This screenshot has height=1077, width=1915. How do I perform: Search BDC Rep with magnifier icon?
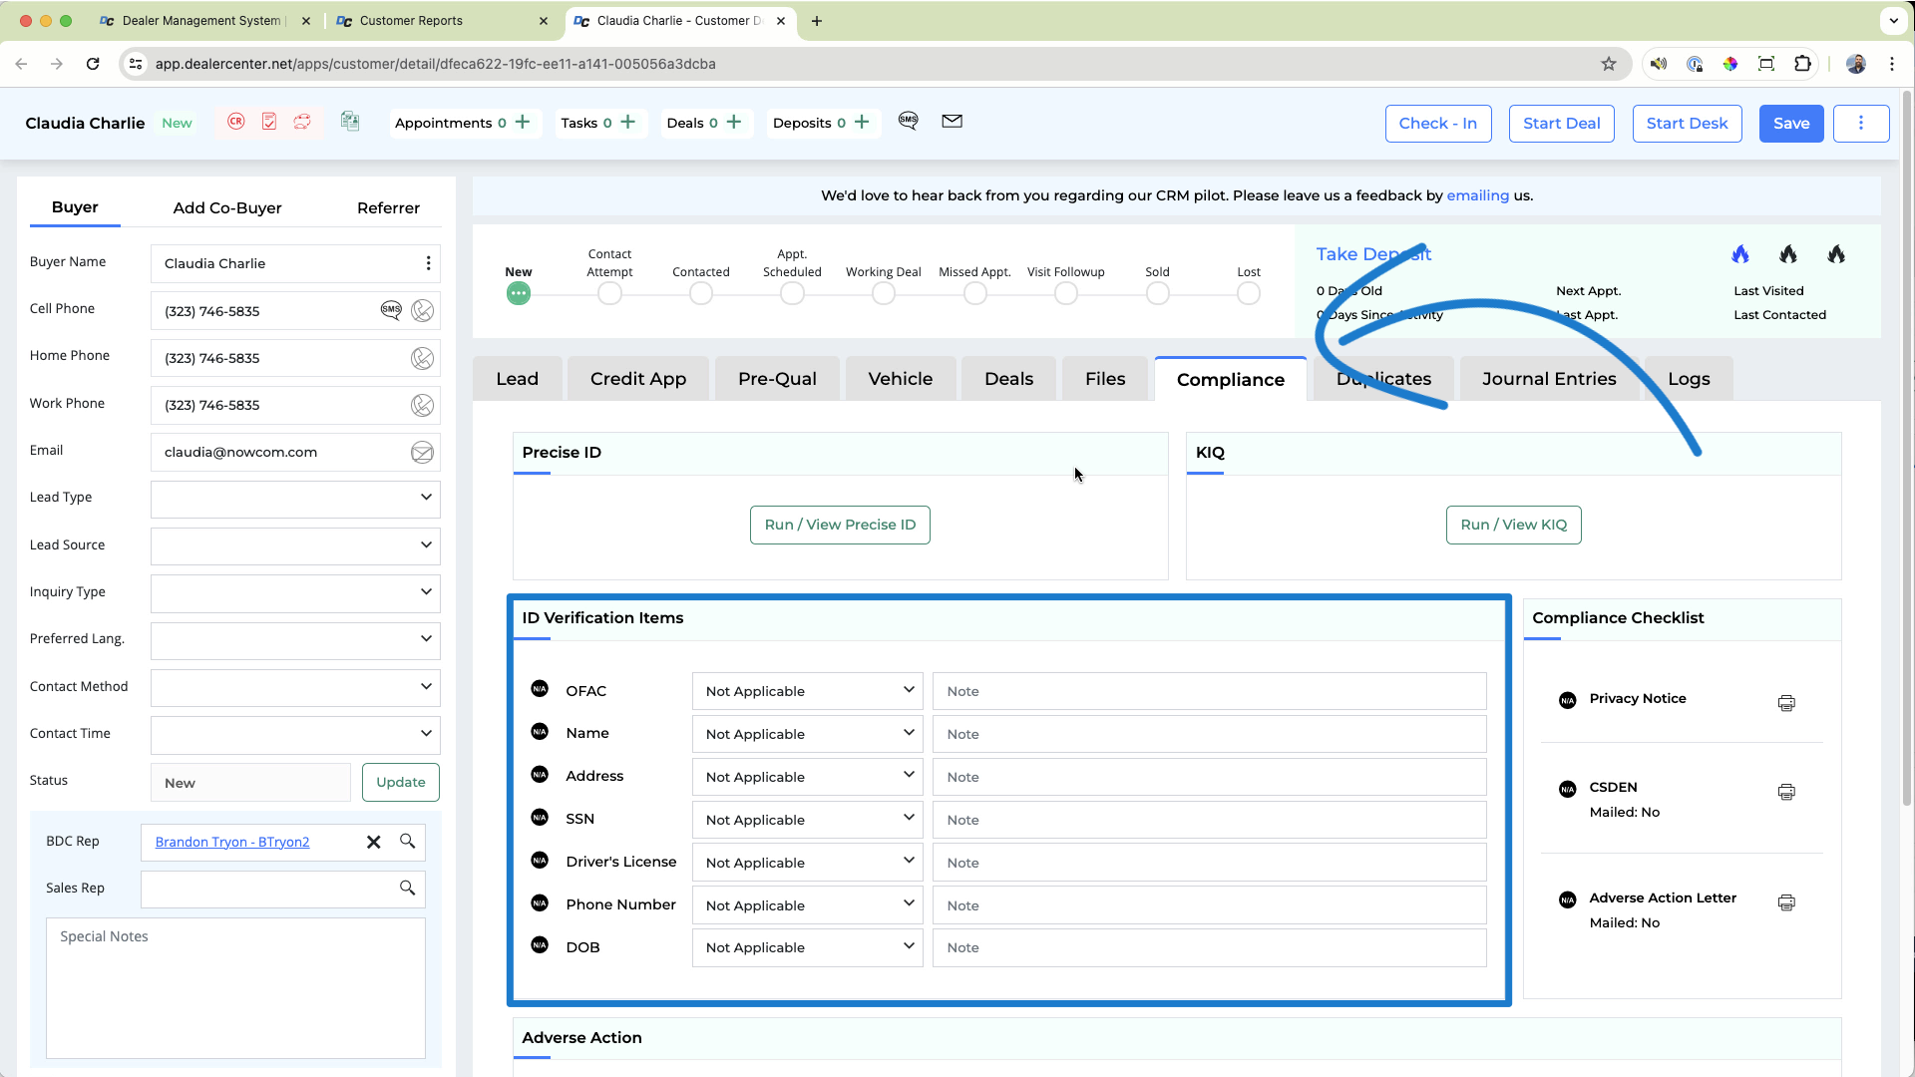click(x=408, y=841)
